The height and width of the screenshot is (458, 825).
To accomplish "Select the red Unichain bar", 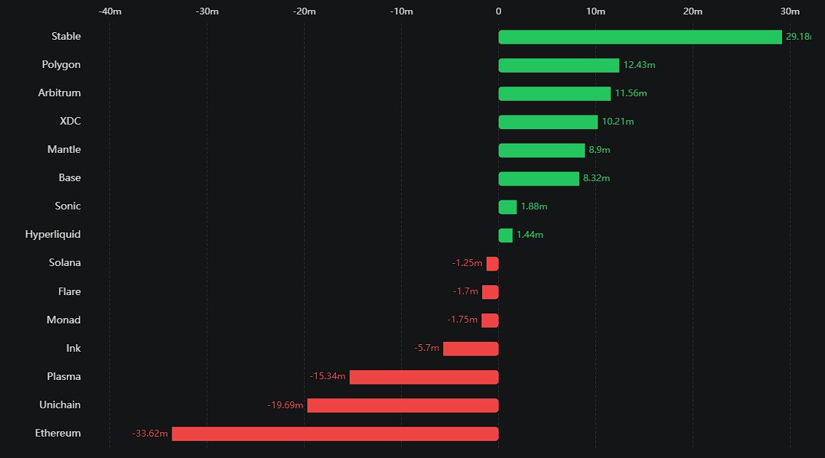I will coord(403,405).
